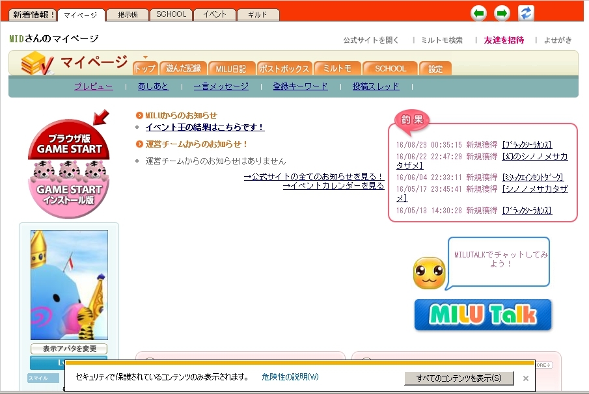Open MILU Talk chat banner

(x=483, y=315)
